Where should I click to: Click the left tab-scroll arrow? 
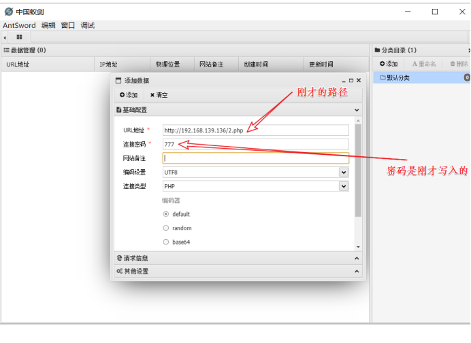[x=5, y=37]
